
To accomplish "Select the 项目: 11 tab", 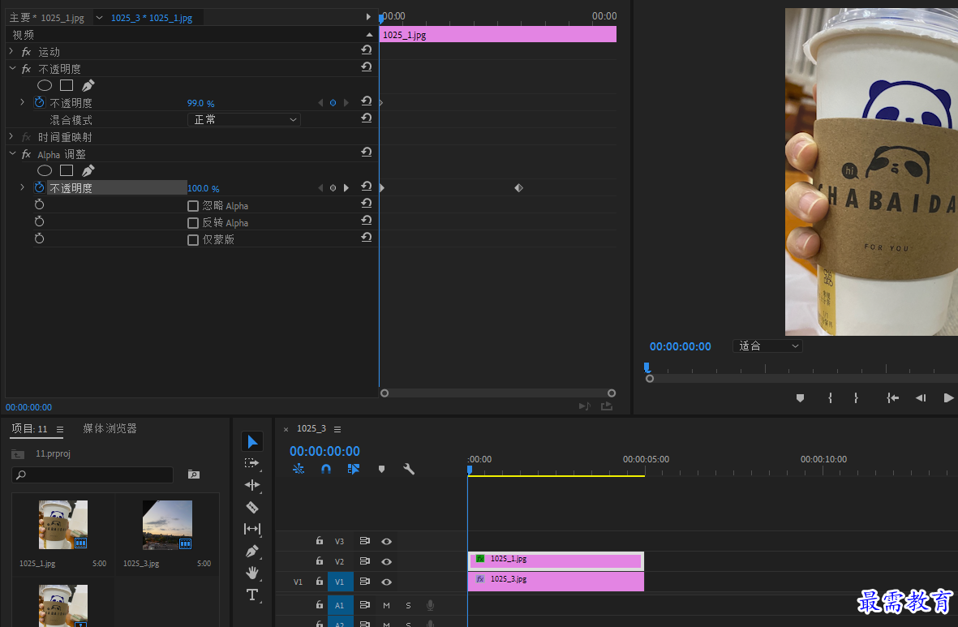I will (29, 428).
